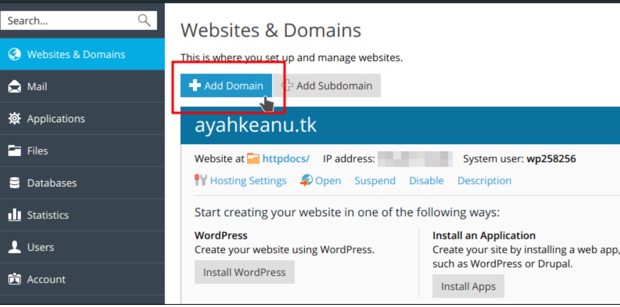Click the Install Apps button
The height and width of the screenshot is (307, 620).
(468, 286)
